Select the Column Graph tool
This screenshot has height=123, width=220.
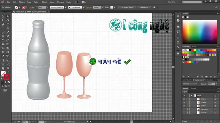(8, 60)
